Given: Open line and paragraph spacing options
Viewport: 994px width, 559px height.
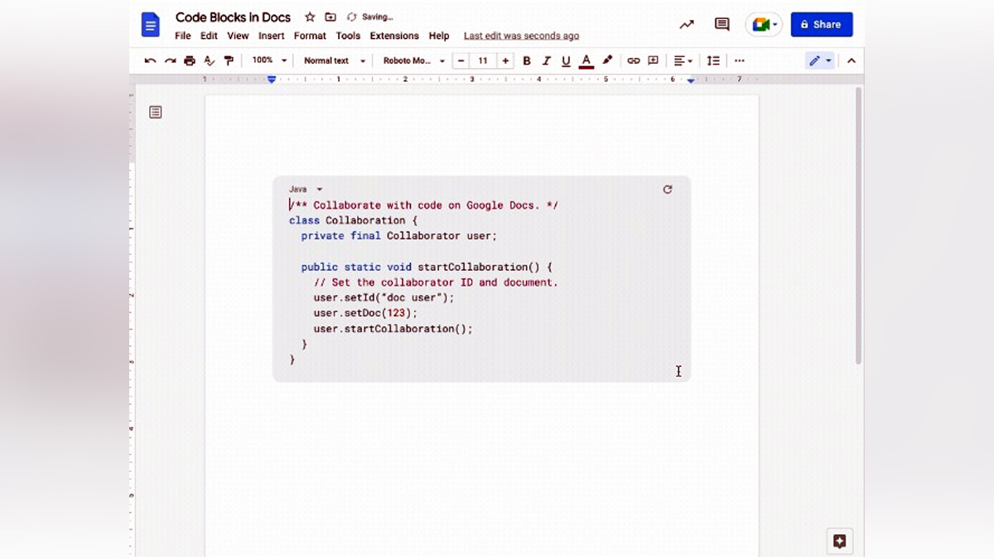Looking at the screenshot, I should point(713,60).
